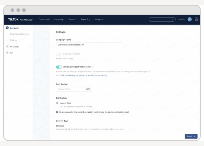Screen dimensions: 204x146
Task: Open the Reporting menu item
Action: (x=85, y=19)
